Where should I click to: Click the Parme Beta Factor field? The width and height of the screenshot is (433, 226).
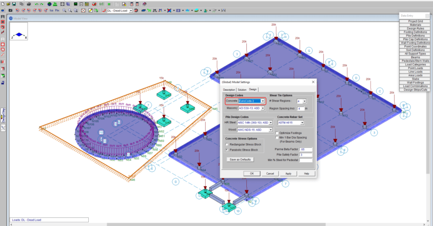point(306,149)
